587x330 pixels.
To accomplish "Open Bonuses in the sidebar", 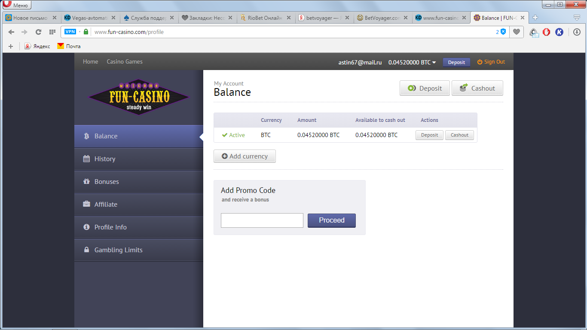I will (139, 182).
